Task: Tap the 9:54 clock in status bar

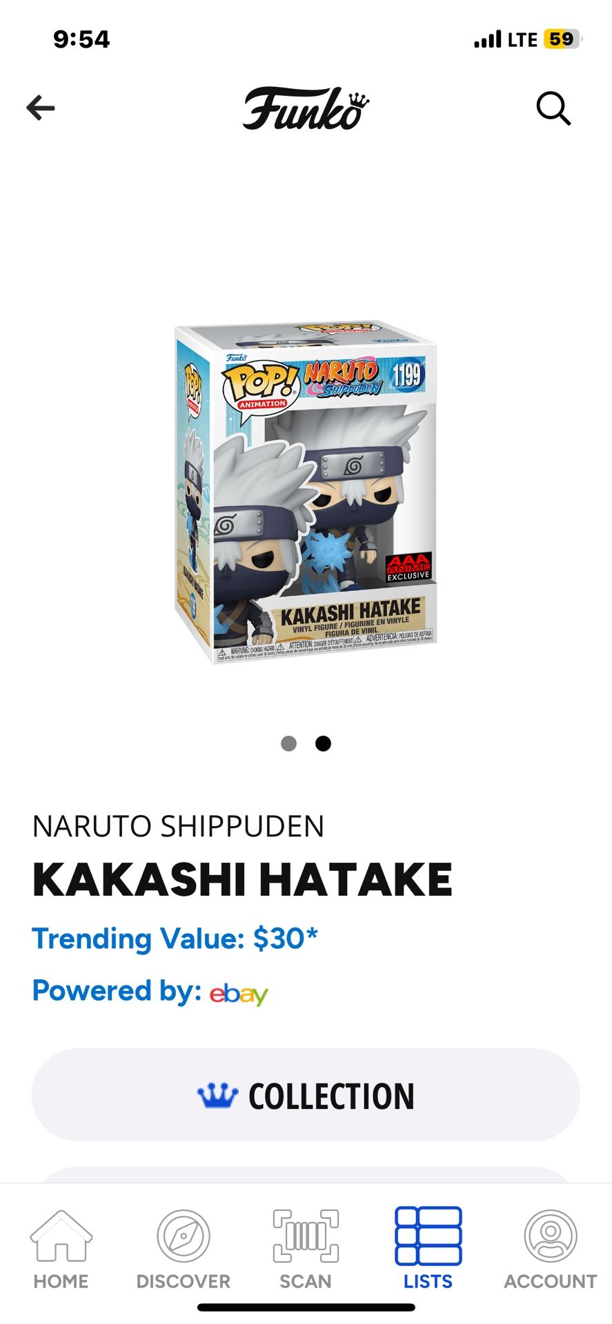Action: coord(81,39)
